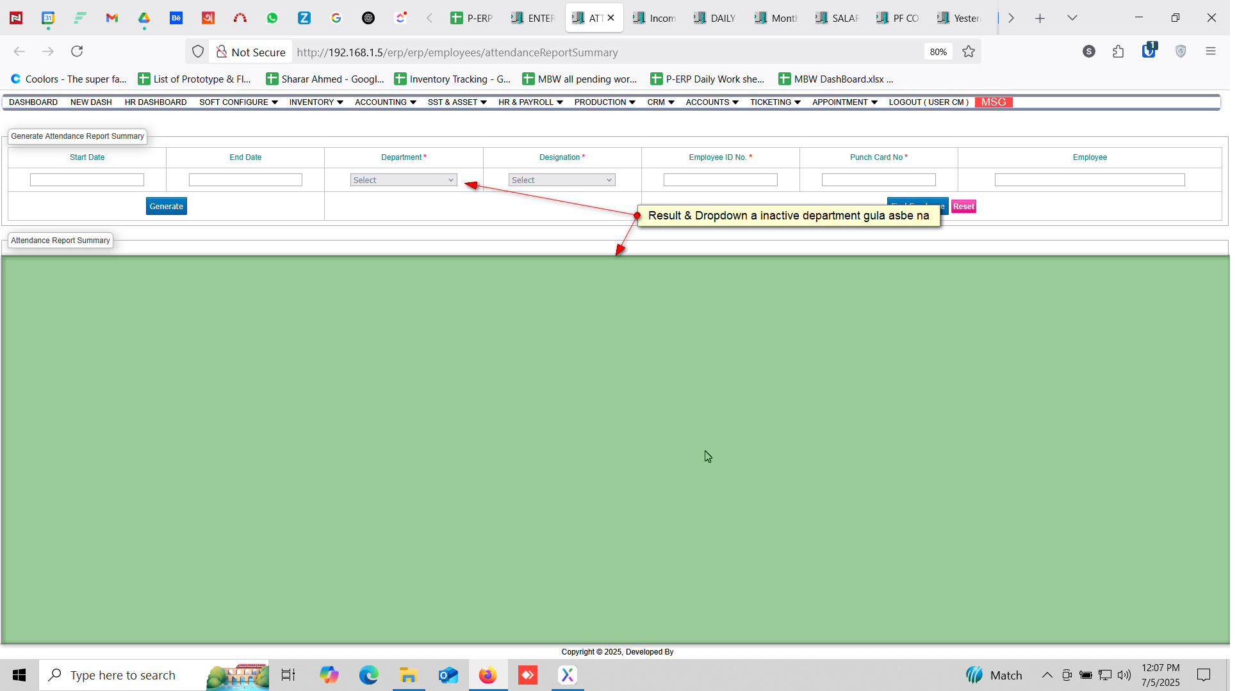Open File Explorer from taskbar
The image size is (1237, 691).
(408, 675)
